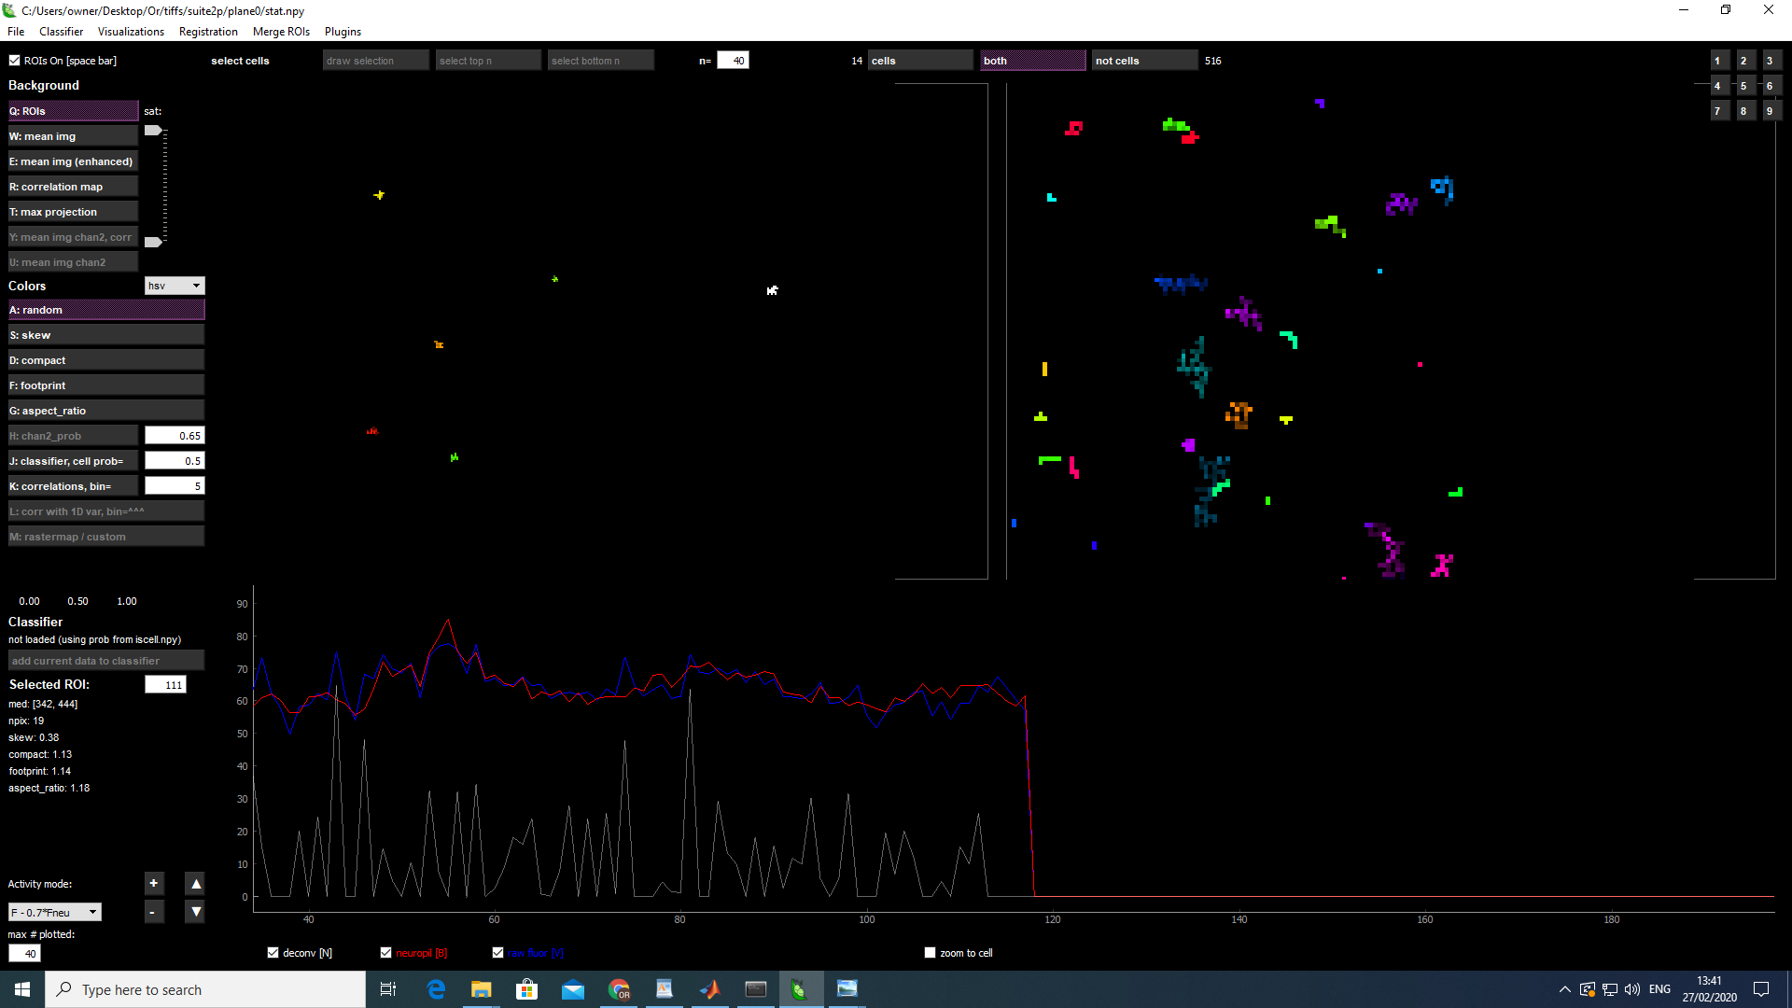Expand the activity mode F - 0.7*Fneu dropdown
1792x1008 pixels.
55,913
